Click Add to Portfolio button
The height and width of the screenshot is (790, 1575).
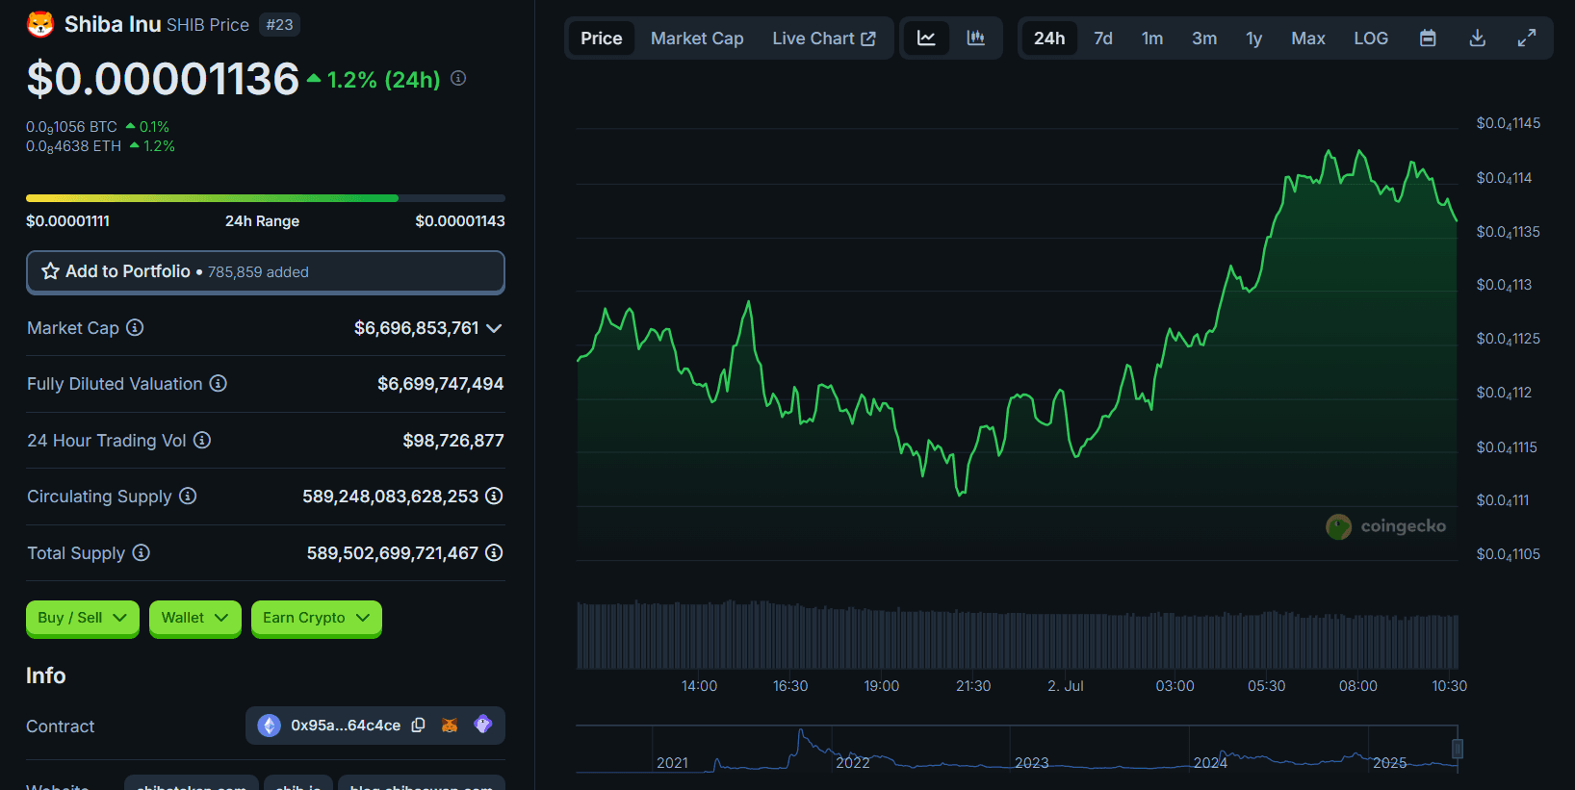coord(266,272)
